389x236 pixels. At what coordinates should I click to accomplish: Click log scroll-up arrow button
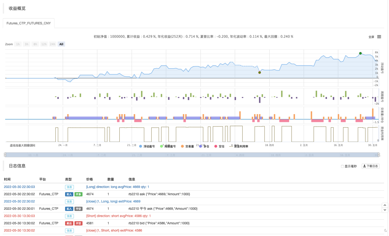(385, 205)
